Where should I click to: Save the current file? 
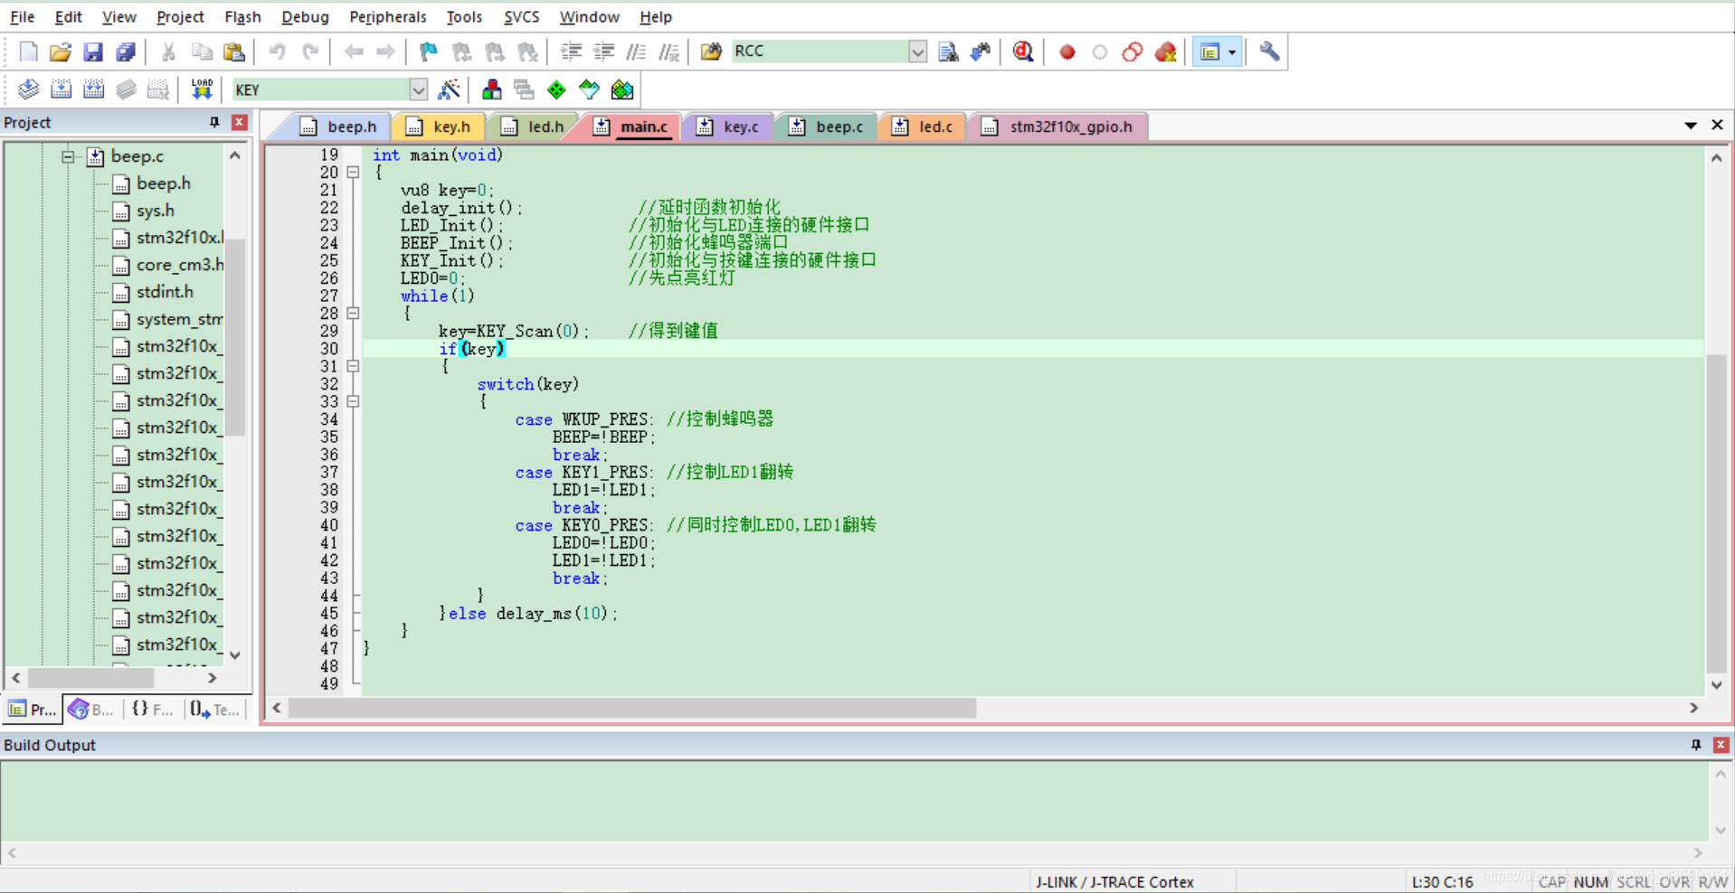(93, 52)
